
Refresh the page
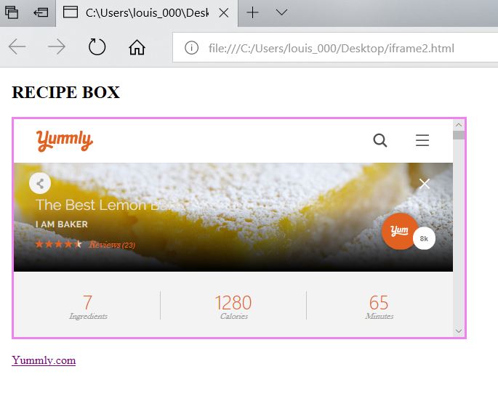point(97,47)
